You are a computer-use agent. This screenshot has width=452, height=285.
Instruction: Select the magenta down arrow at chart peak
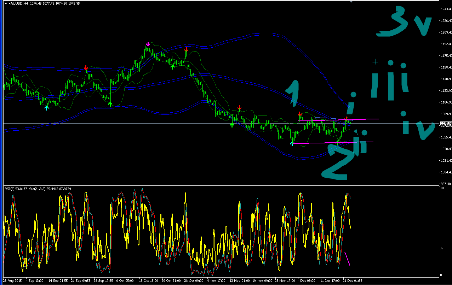[148, 43]
